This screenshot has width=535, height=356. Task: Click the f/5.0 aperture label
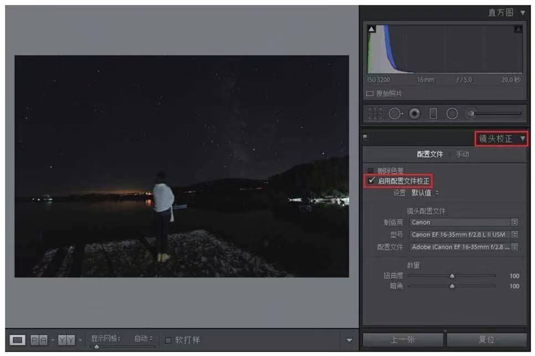coord(464,80)
